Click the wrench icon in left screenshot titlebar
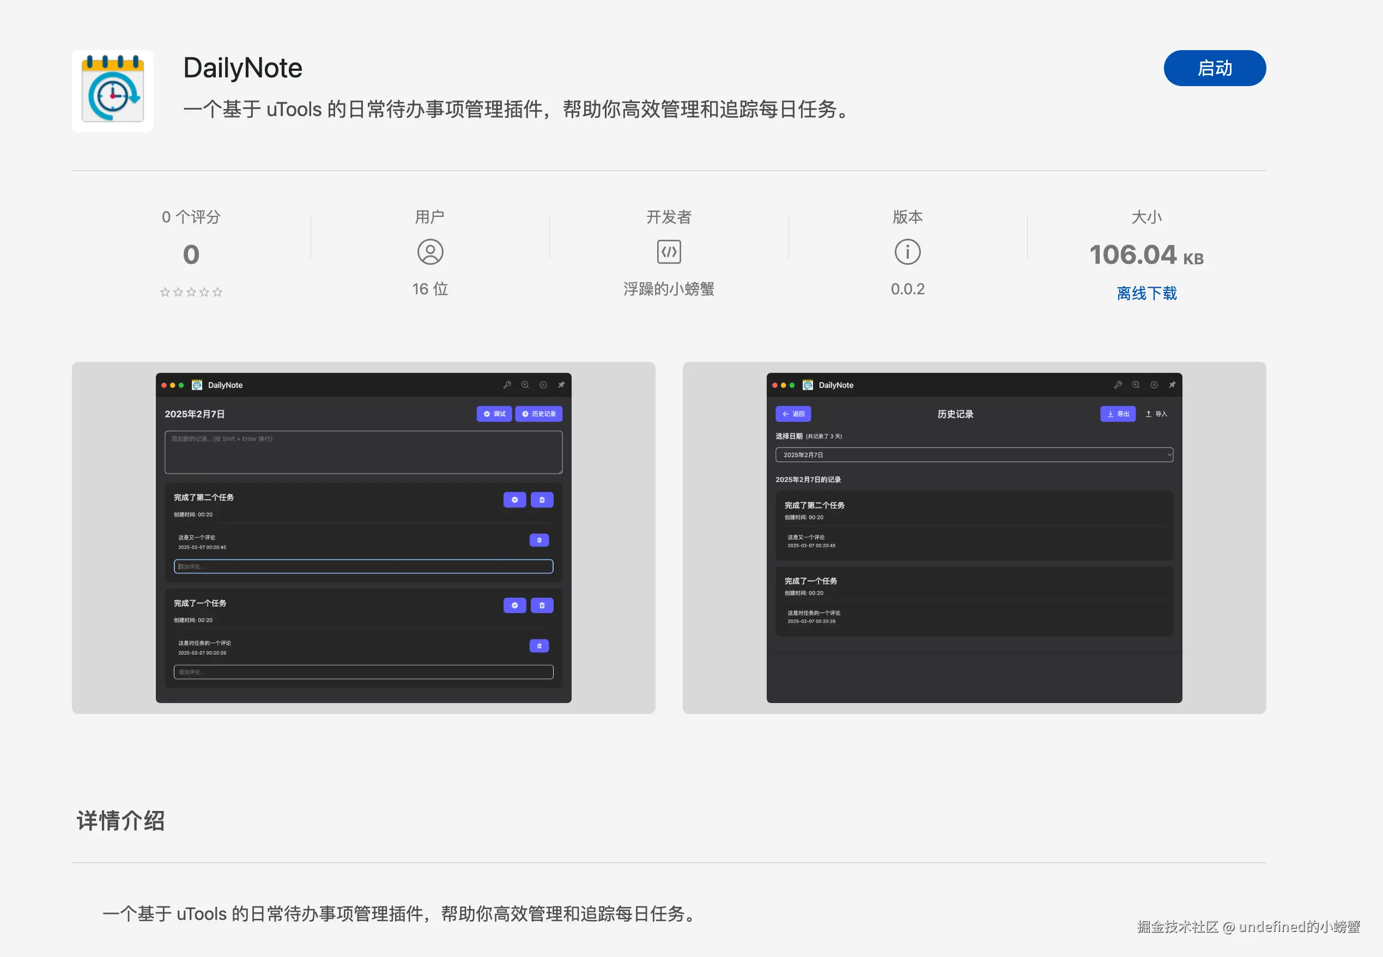1383x957 pixels. click(507, 385)
